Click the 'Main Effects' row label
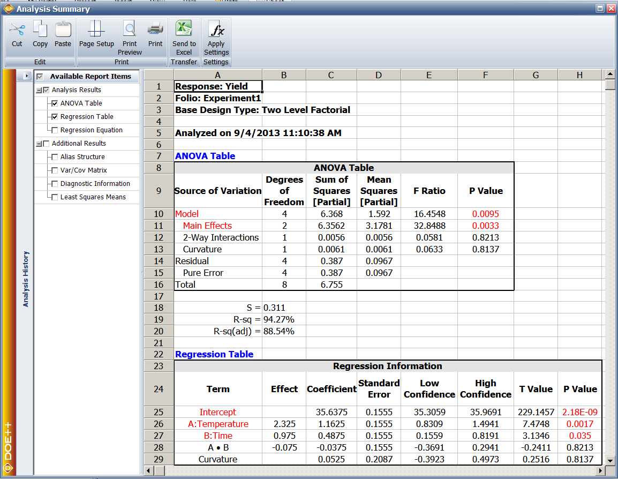618x479 pixels. coord(207,226)
